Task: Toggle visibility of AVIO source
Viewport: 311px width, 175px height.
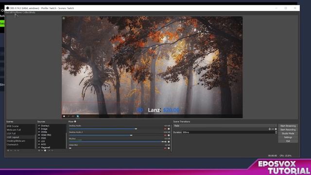Action: pos(39,144)
